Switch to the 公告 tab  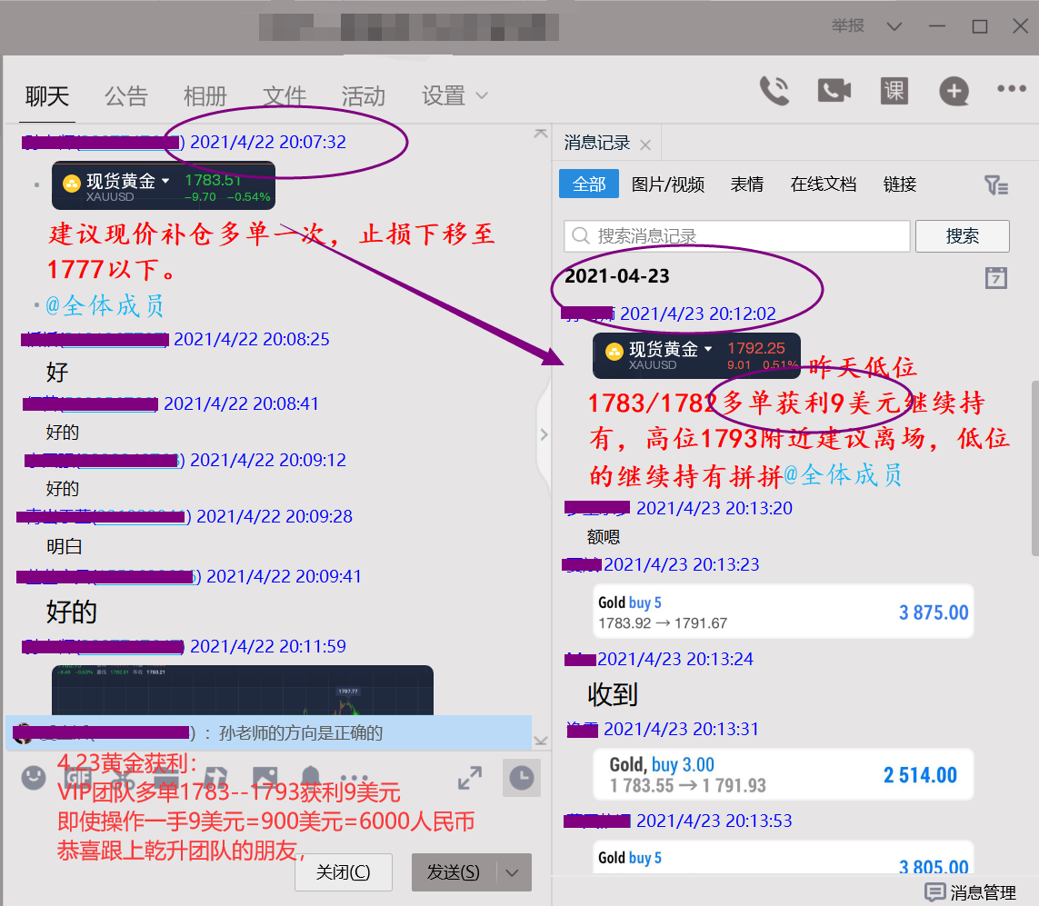click(x=125, y=96)
